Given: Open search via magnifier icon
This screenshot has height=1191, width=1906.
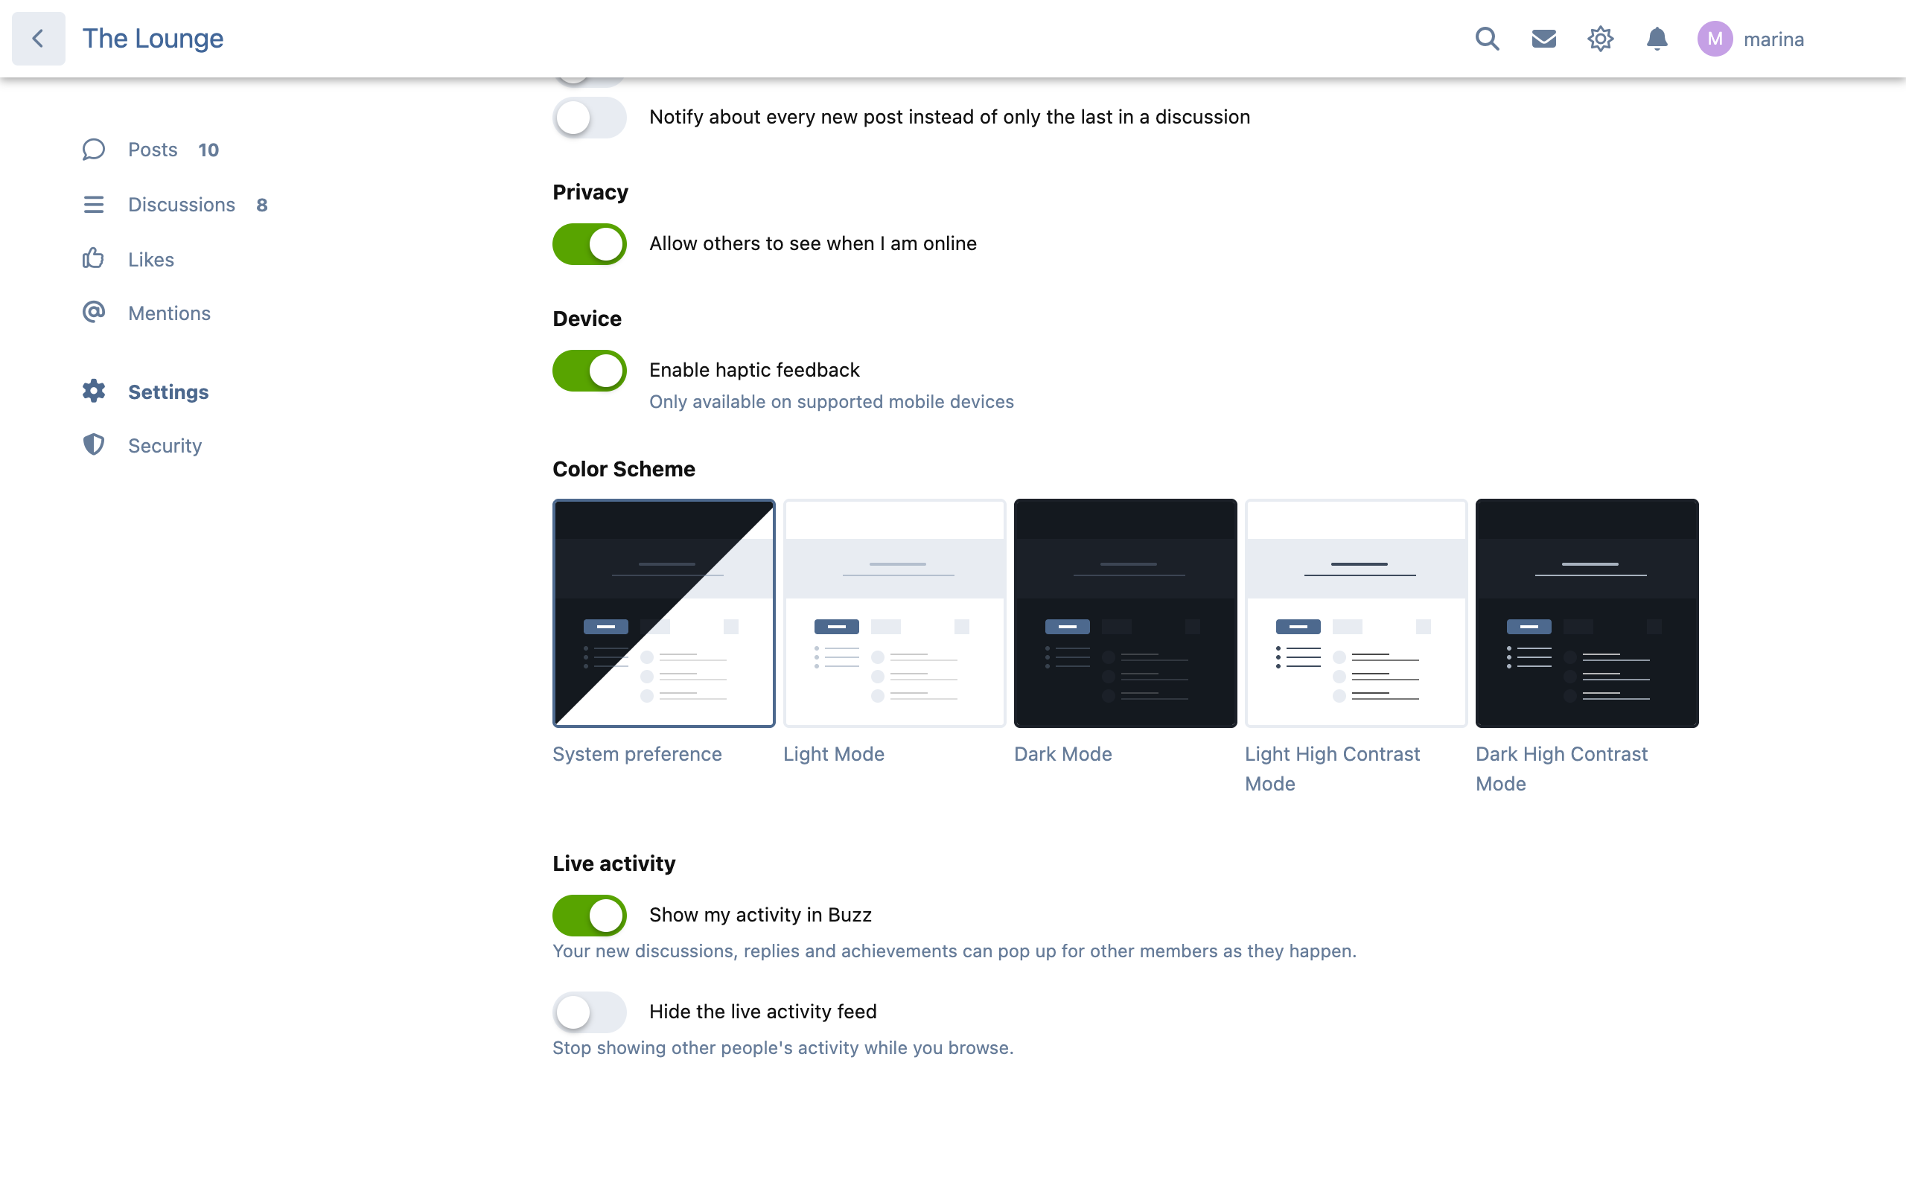Looking at the screenshot, I should click(x=1487, y=38).
